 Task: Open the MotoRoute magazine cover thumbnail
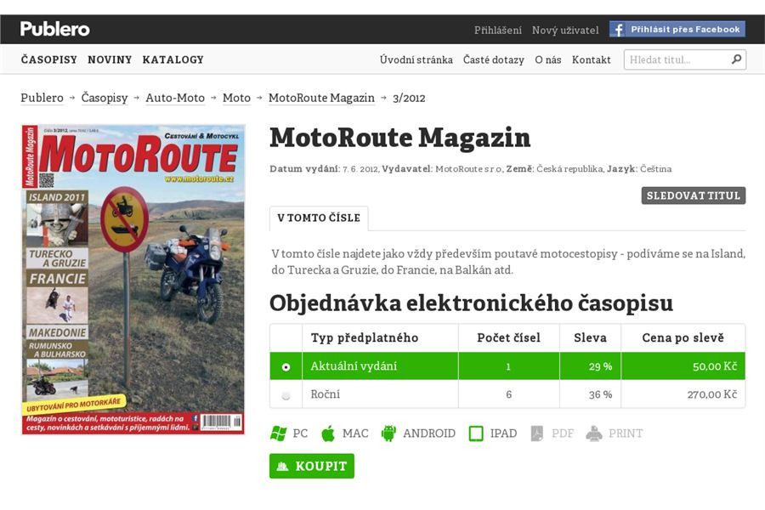133,279
